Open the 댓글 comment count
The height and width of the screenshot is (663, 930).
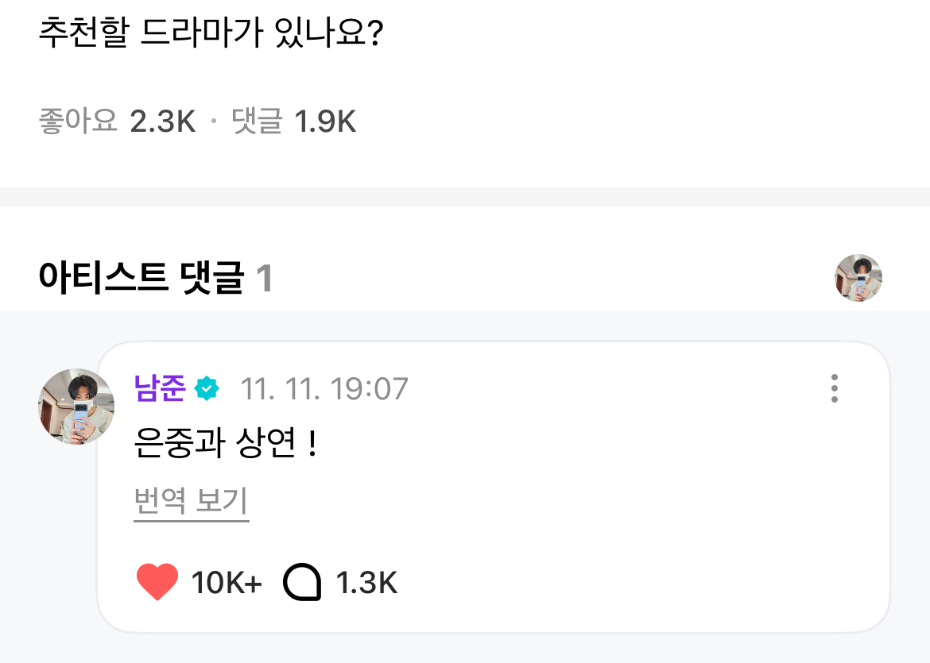257,122
